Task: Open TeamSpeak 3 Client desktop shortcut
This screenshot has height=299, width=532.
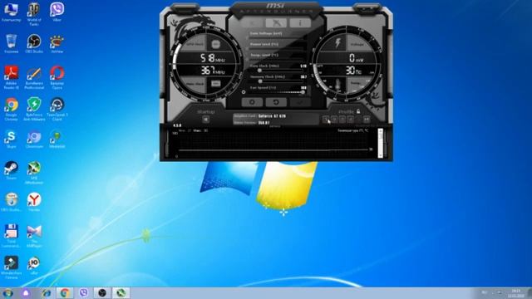Action: [57, 109]
